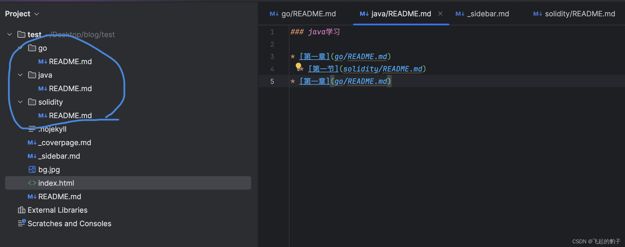The width and height of the screenshot is (625, 247).
Task: Click the _coverpage.md markdown icon
Action: [x=32, y=143]
